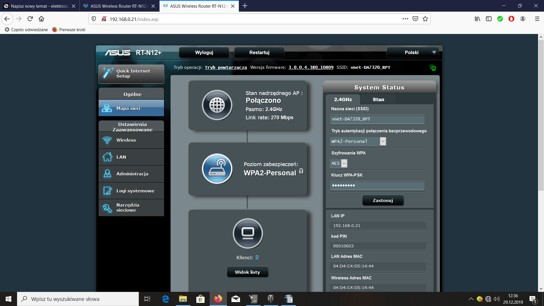Switch to the Stan tab in System Status
Screen dimensions: 544x306
click(378, 99)
